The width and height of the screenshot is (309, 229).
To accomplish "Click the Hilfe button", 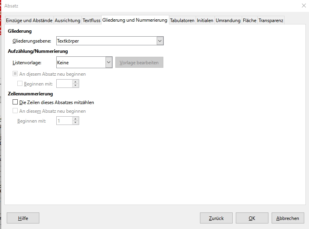I will 23,218.
